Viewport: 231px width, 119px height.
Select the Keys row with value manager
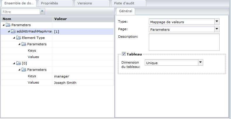(x=57, y=76)
